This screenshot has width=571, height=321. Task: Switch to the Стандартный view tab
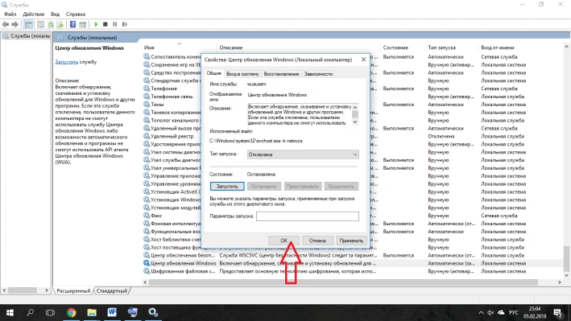click(112, 290)
